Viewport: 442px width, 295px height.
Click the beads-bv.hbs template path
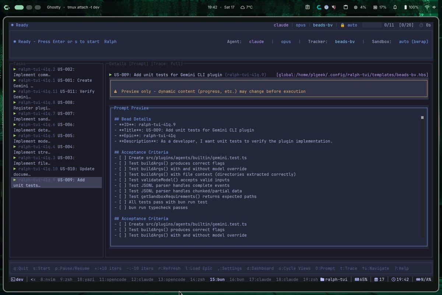[352, 75]
